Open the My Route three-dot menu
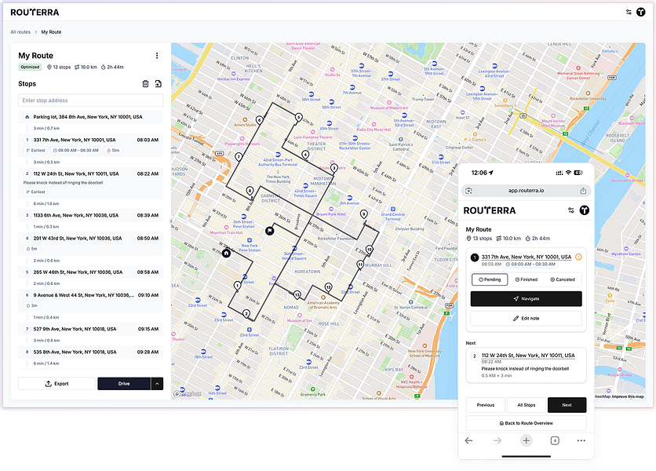This screenshot has height=471, width=656. click(157, 56)
